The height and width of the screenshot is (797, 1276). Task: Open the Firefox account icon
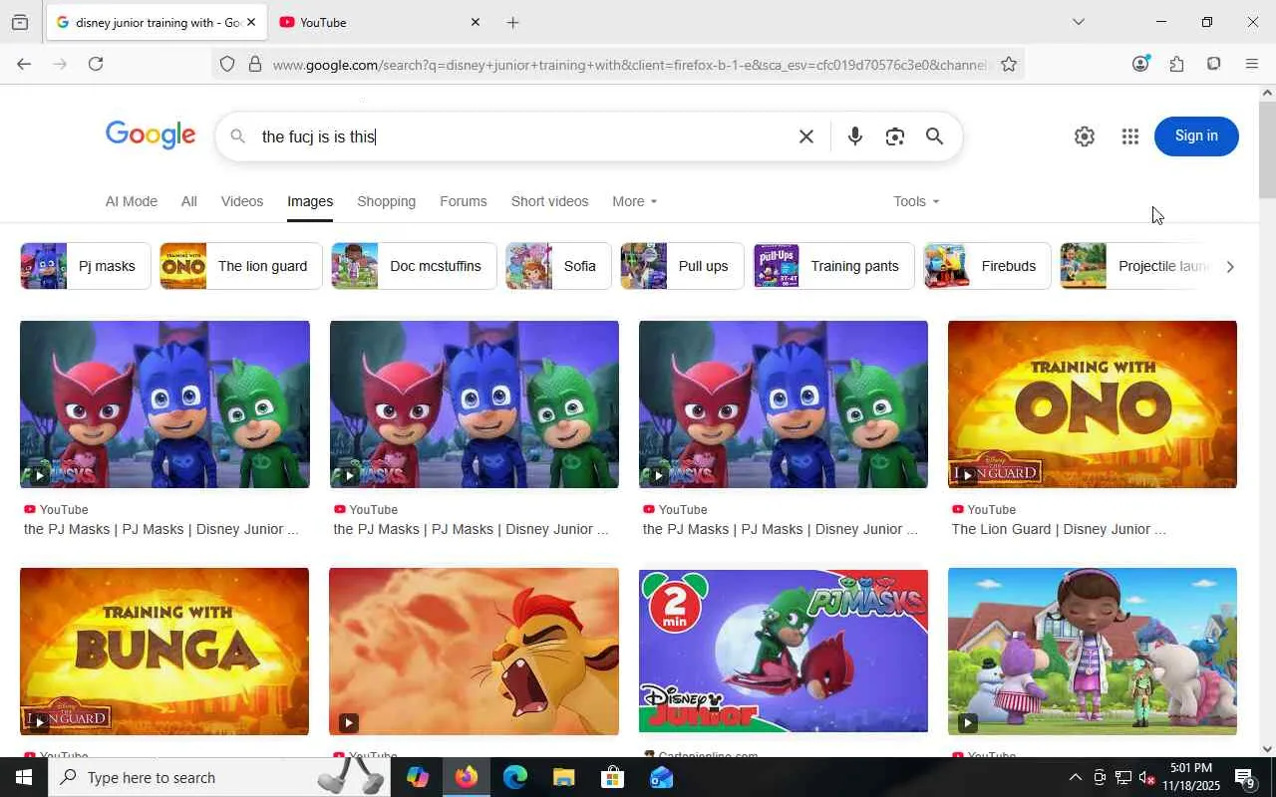(x=1140, y=64)
